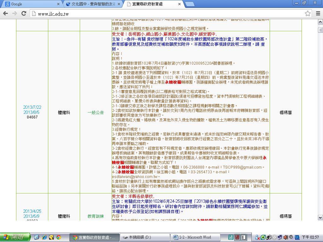Screen dimensions: 323x242
Task: Open the Windows Start (開始) button
Action: (15, 237)
